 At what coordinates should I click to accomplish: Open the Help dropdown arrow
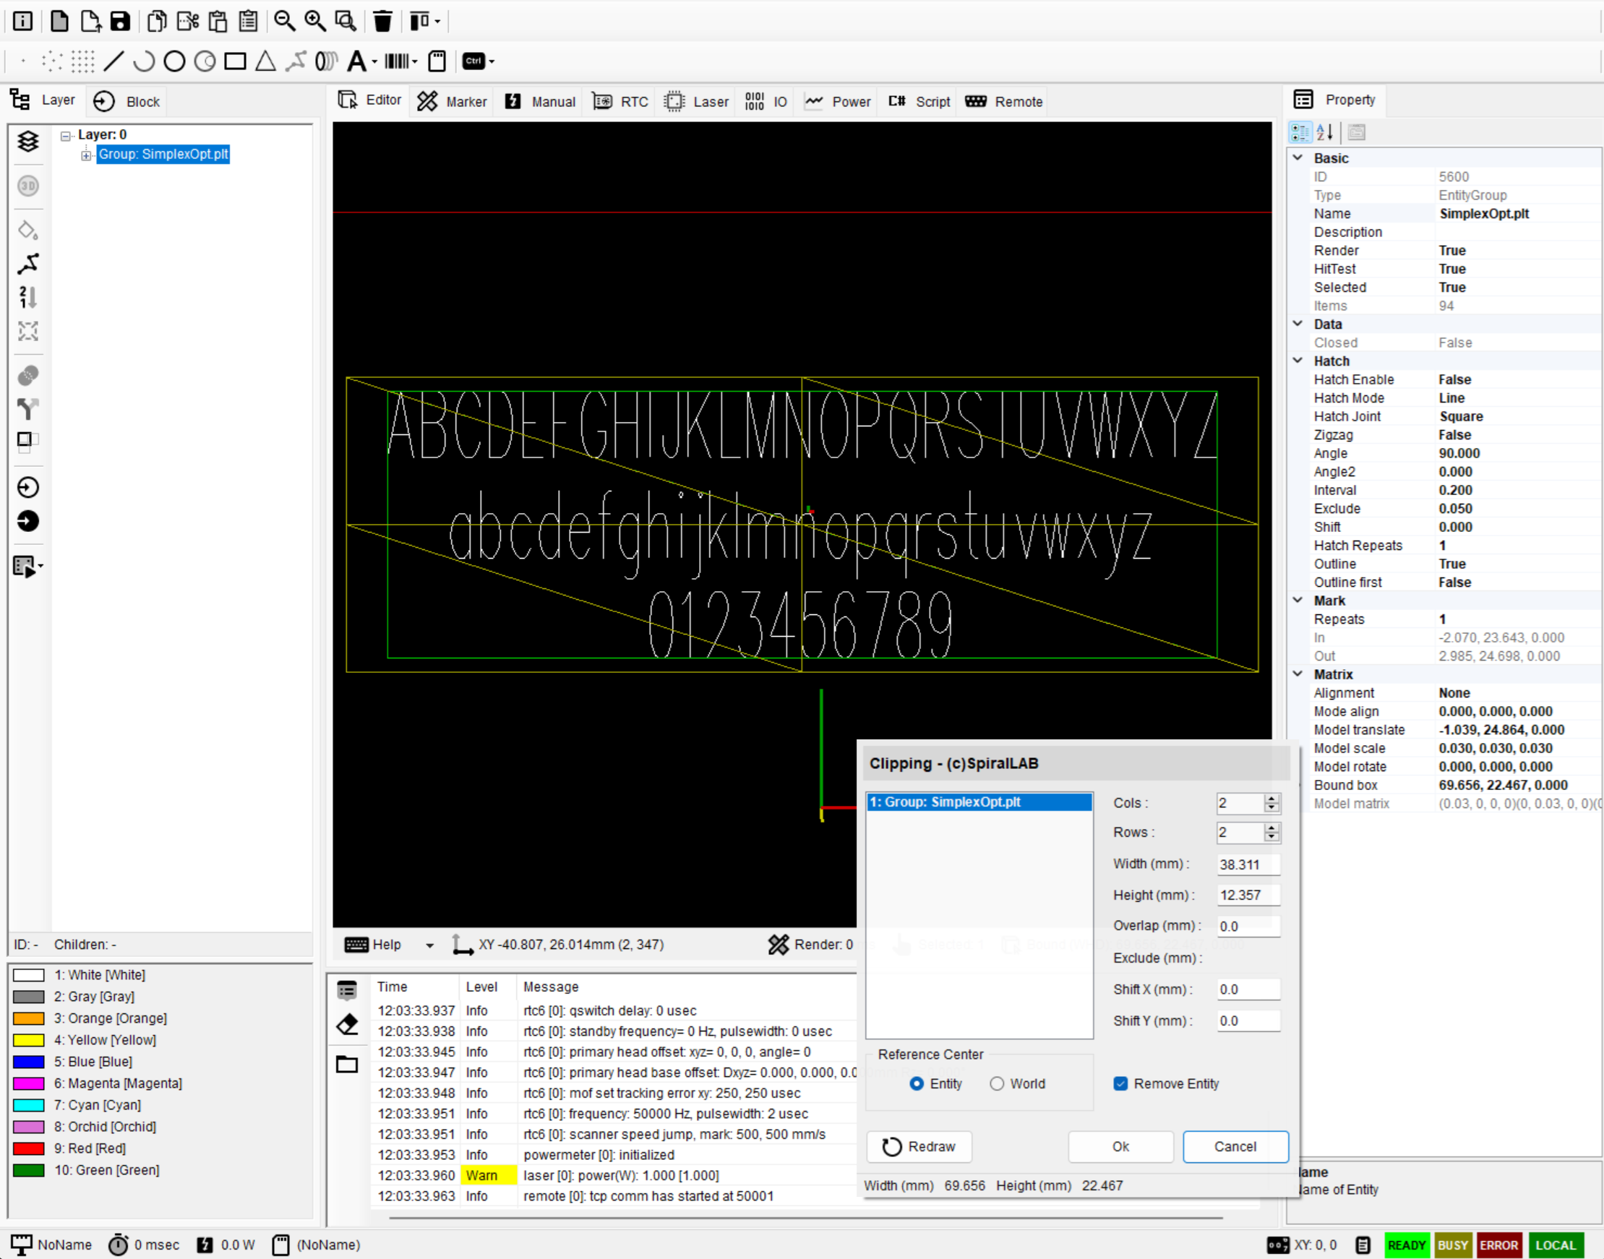point(430,945)
